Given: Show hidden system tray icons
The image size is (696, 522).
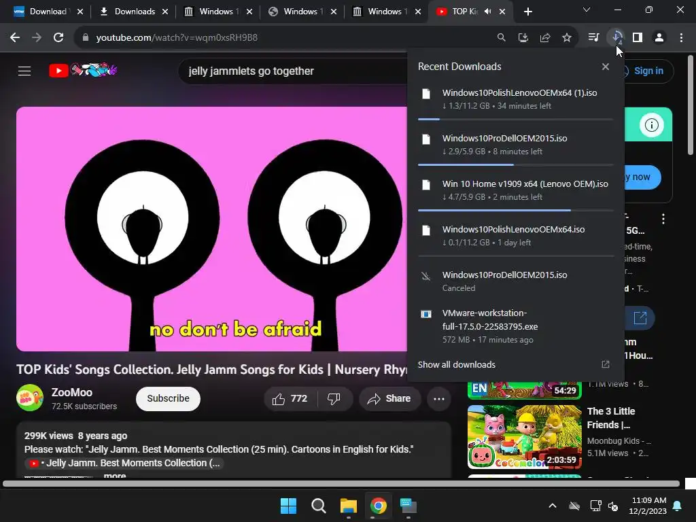Looking at the screenshot, I should click(552, 506).
